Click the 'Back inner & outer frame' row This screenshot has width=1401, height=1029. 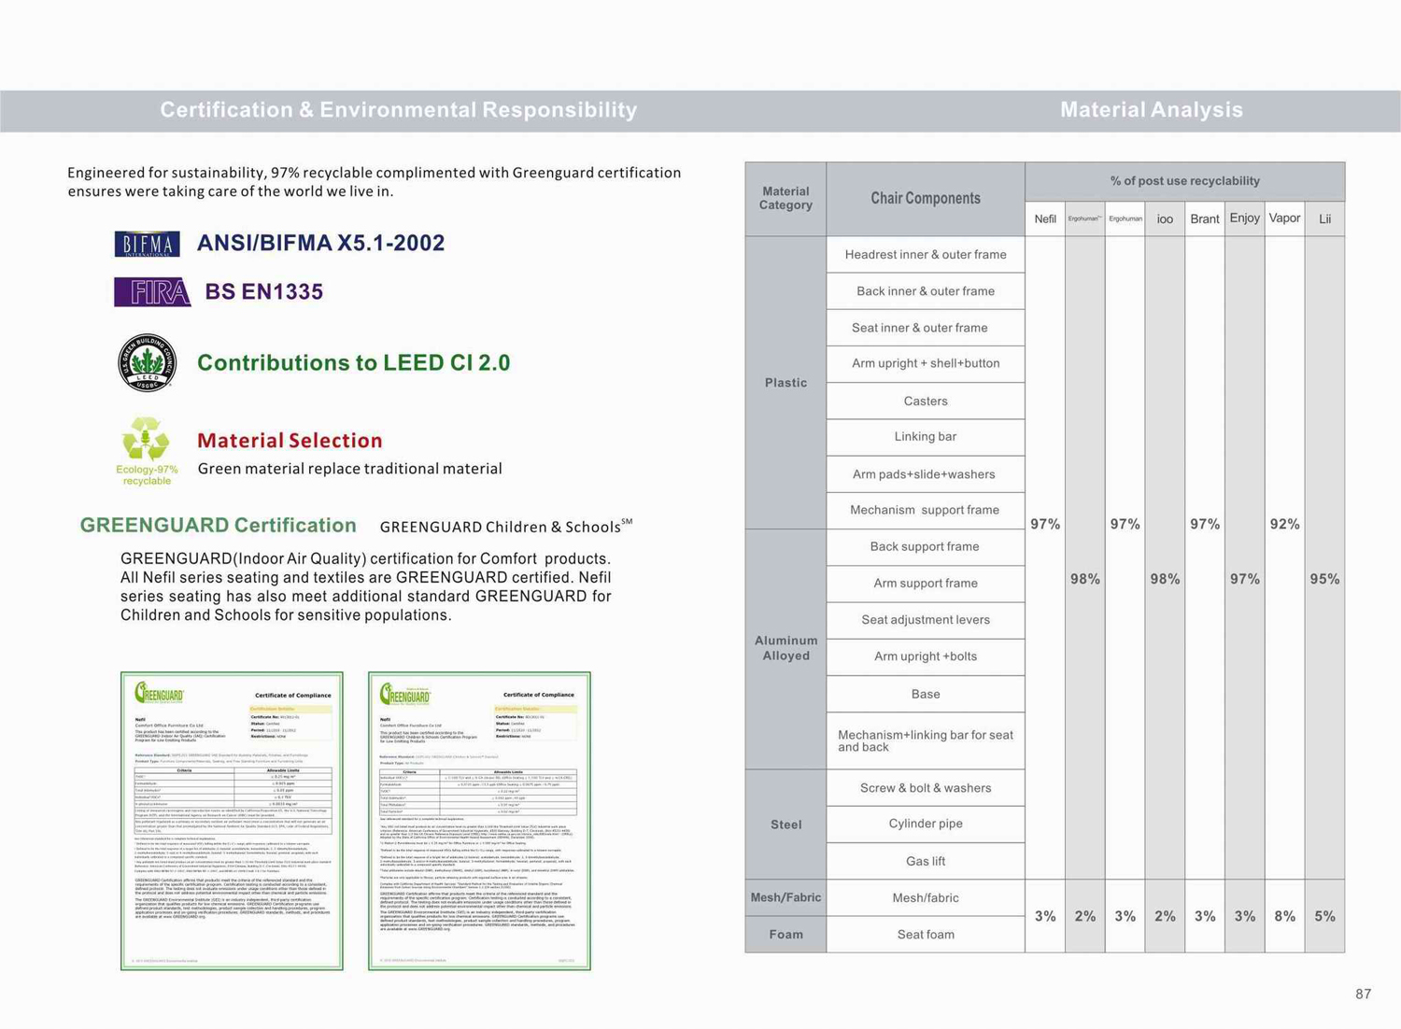point(926,291)
